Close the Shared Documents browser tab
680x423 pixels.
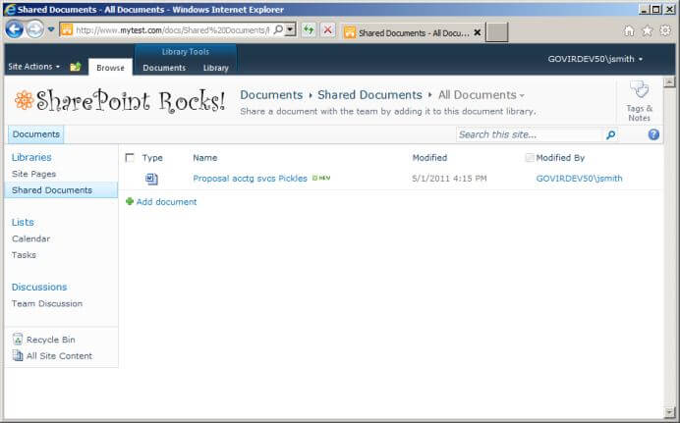pyautogui.click(x=477, y=32)
